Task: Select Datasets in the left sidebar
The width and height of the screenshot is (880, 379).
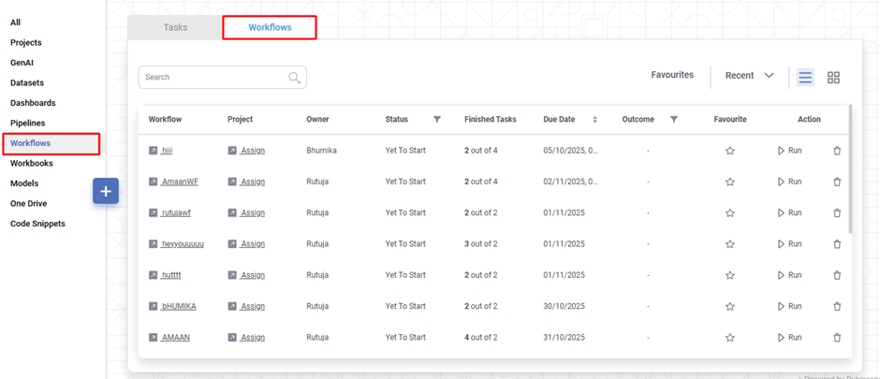Action: pos(28,82)
